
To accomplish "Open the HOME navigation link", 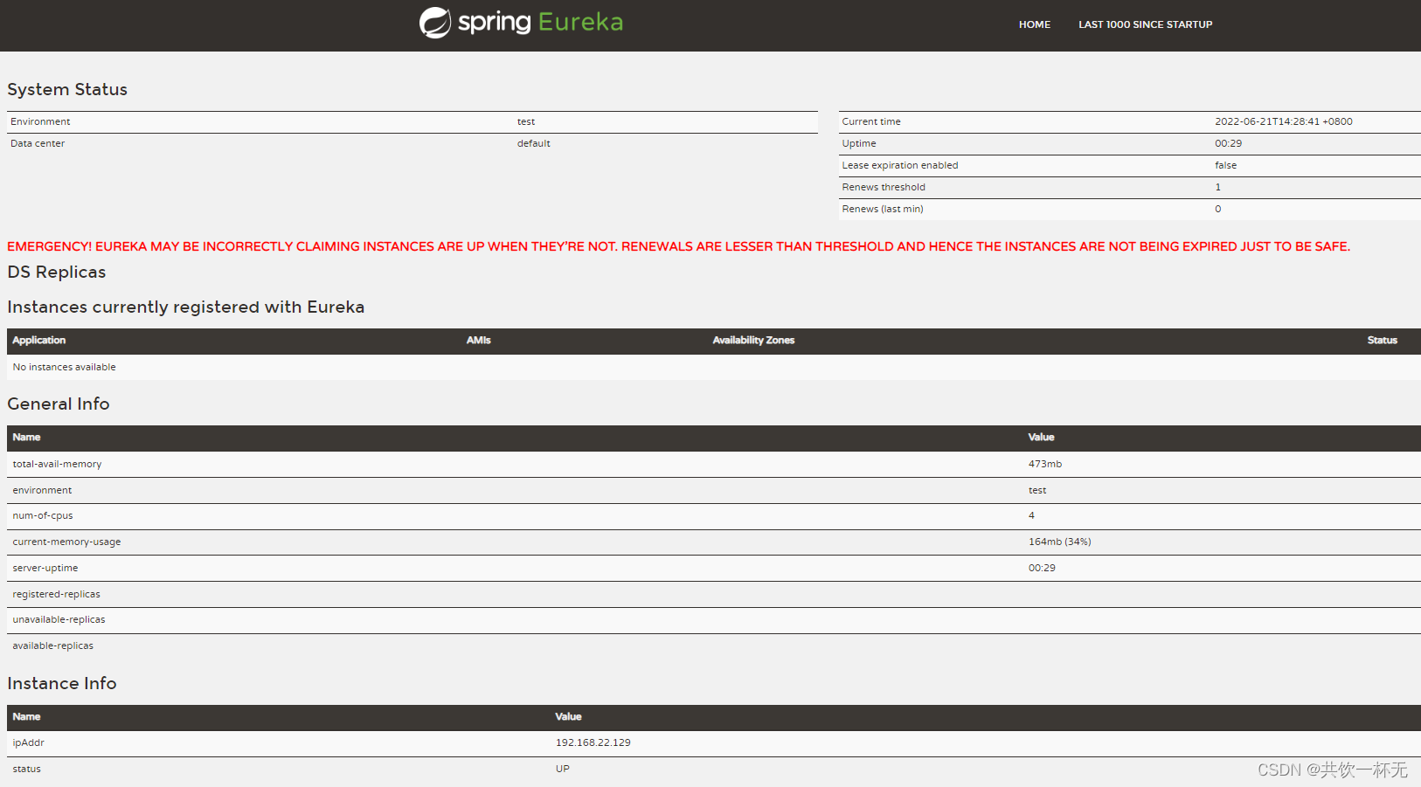I will pos(1035,24).
